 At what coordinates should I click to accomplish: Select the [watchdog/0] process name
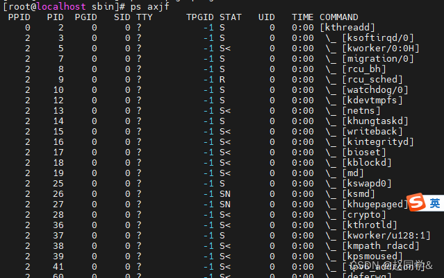click(375, 90)
